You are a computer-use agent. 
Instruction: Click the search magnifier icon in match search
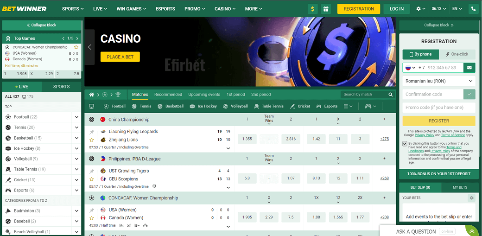(390, 95)
